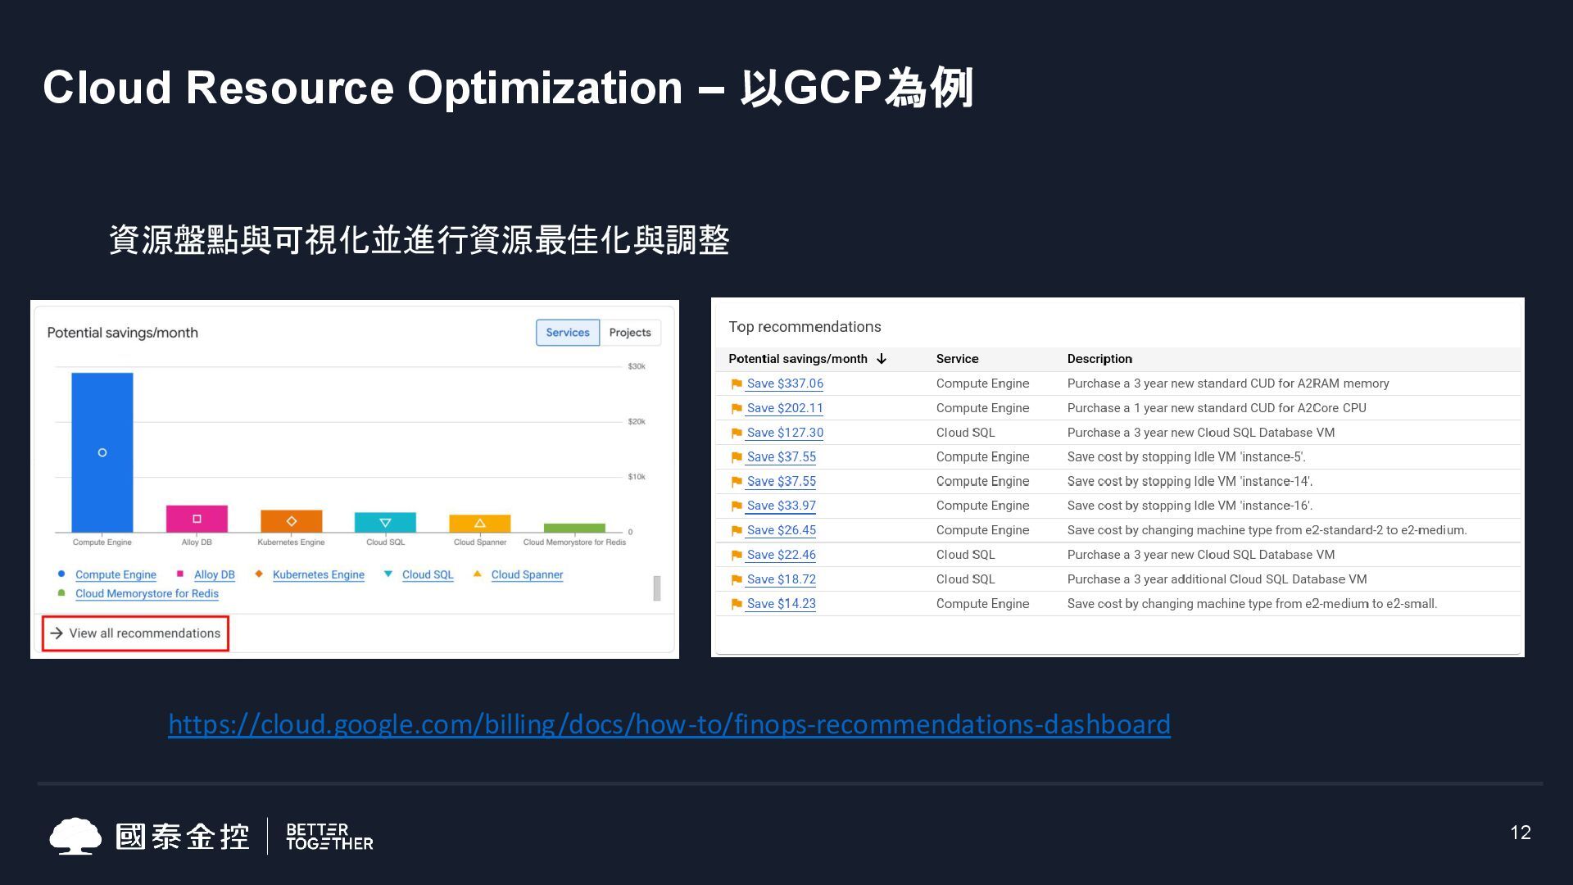Click the Description column header
This screenshot has width=1573, height=885.
coord(1099,359)
